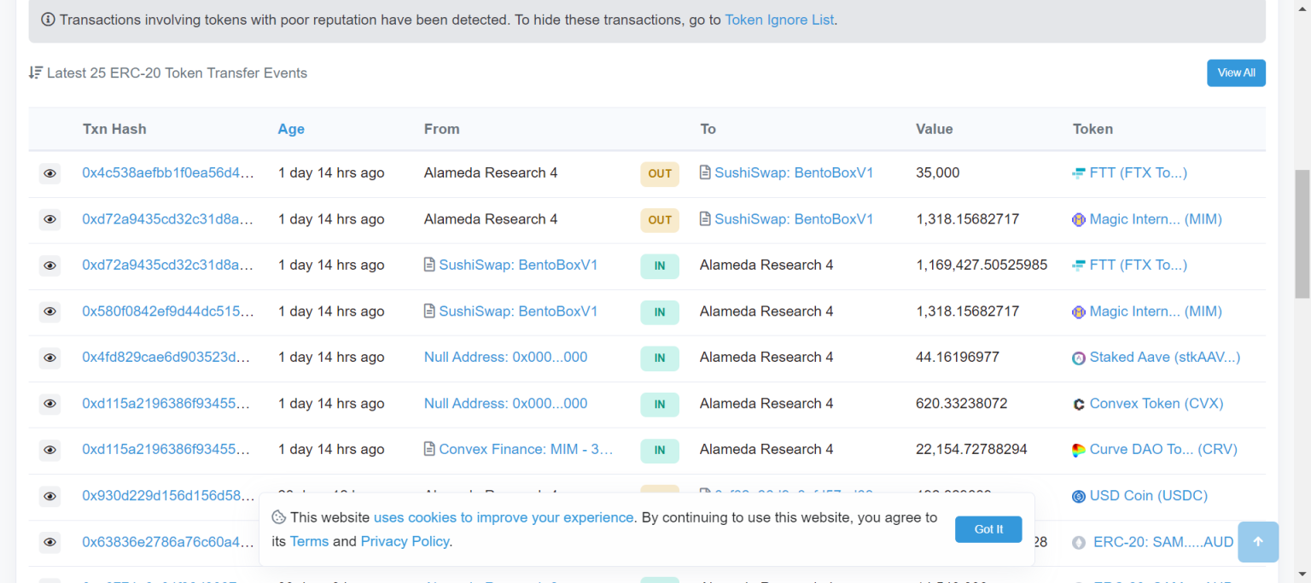The height and width of the screenshot is (583, 1311).
Task: Toggle the Age column display format
Action: [291, 129]
